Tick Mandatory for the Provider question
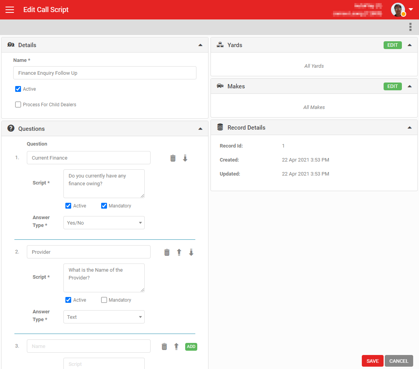The image size is (419, 369). [x=104, y=300]
